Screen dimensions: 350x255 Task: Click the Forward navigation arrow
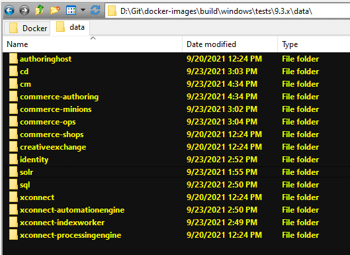tap(24, 11)
